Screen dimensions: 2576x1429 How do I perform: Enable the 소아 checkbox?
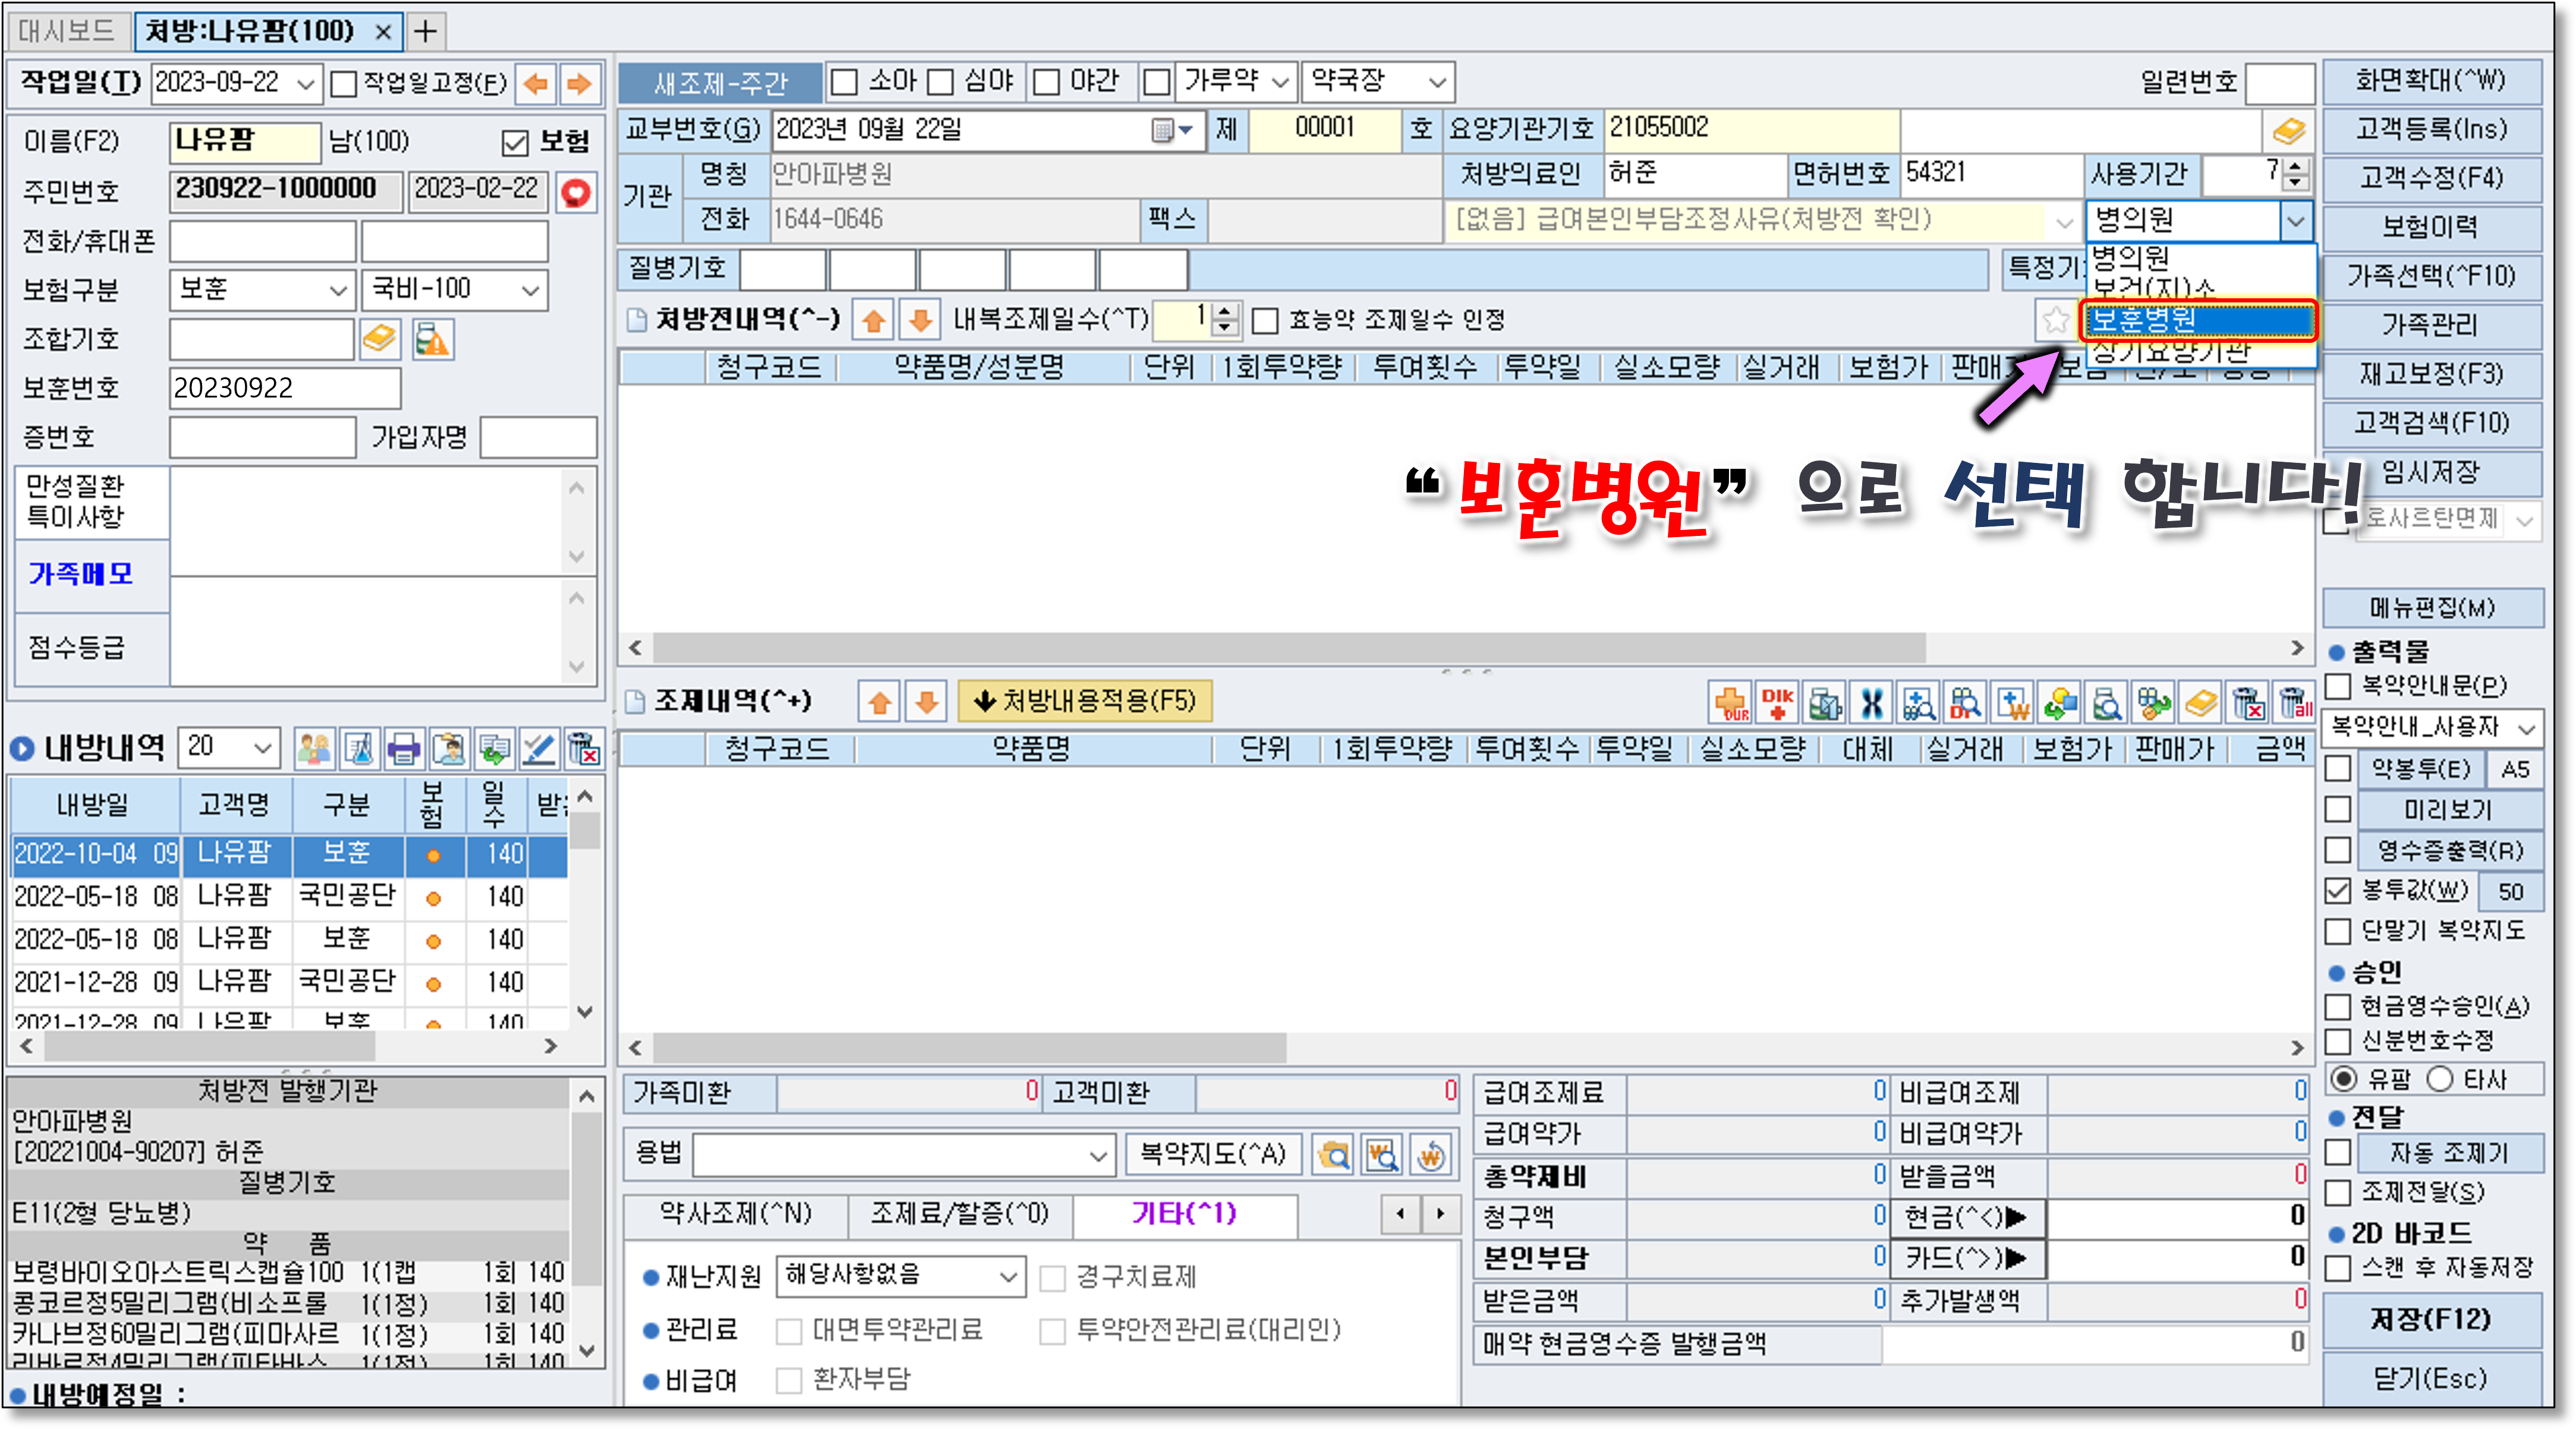pos(845,82)
